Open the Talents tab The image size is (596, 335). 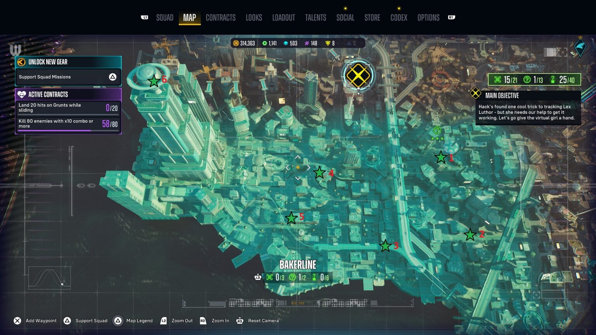(x=315, y=17)
